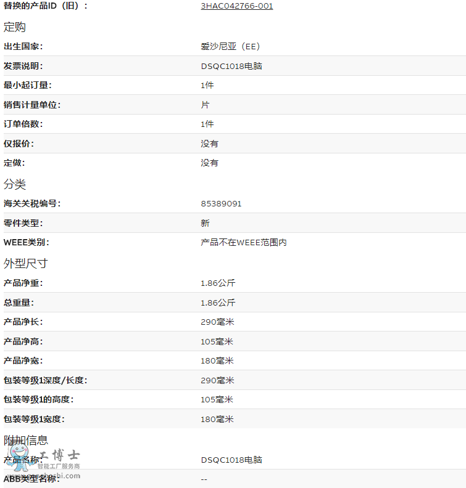Select 180毫米 in the 产品净宽 row
This screenshot has width=466, height=488.
(x=217, y=360)
